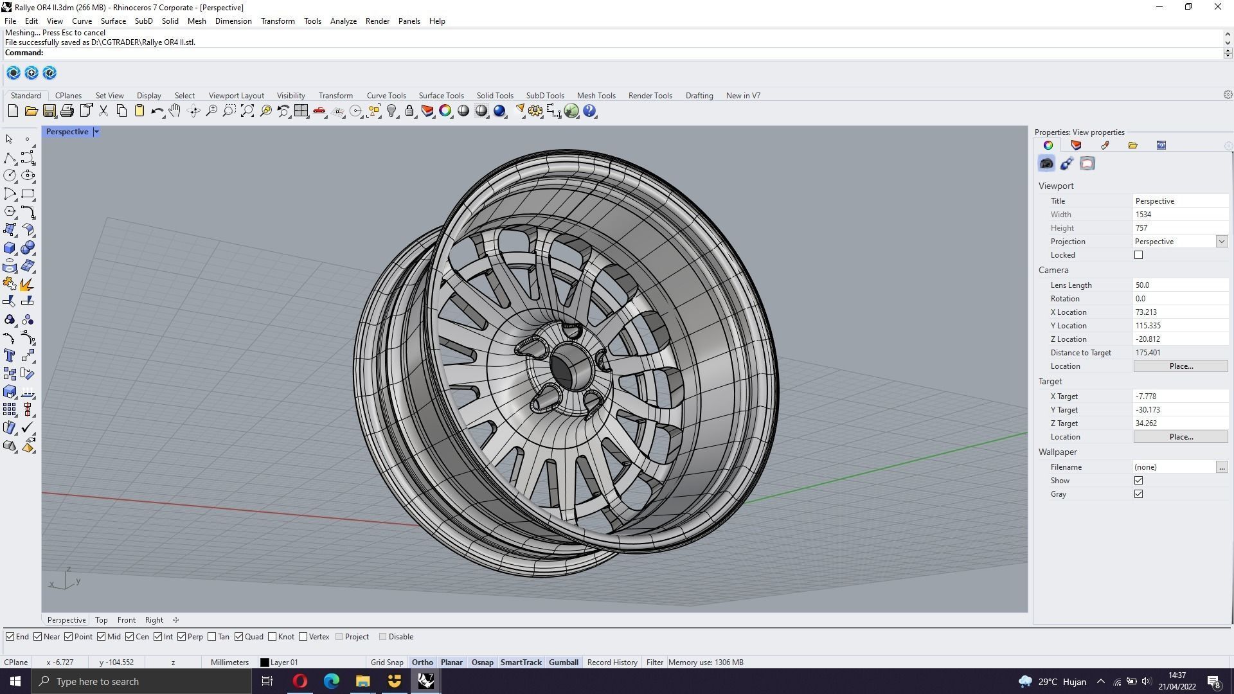Open the color wheel object properties tab
The height and width of the screenshot is (694, 1234).
[x=1048, y=145]
